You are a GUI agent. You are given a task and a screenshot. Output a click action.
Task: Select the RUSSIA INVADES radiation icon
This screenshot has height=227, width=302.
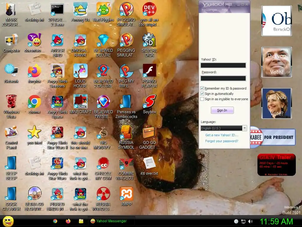click(104, 199)
